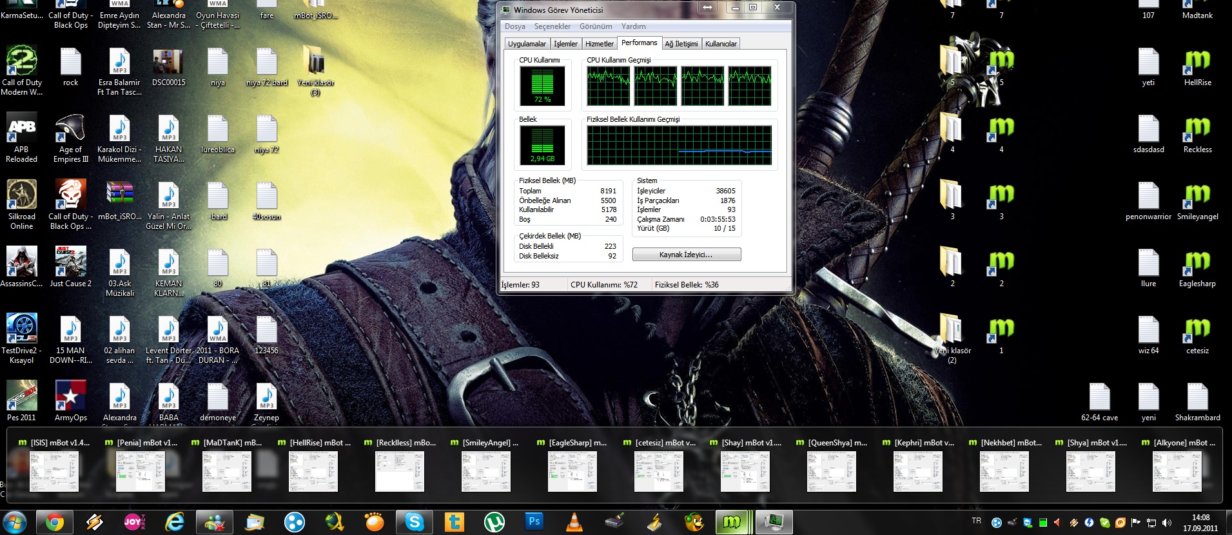1232x535 pixels.
Task: Select mBot_iSRO archive file on desktop
Action: (120, 200)
